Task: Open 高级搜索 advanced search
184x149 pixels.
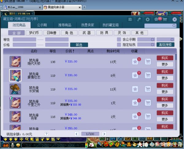Action: click(165, 45)
